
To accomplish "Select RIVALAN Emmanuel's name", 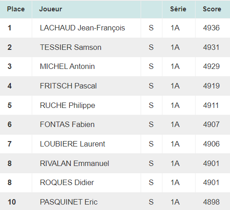I will click(74, 163).
